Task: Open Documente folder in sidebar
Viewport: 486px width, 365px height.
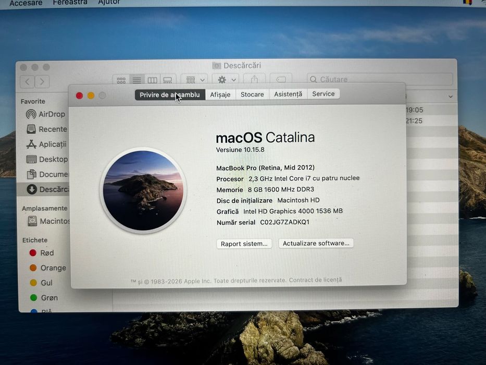Action: (x=48, y=175)
